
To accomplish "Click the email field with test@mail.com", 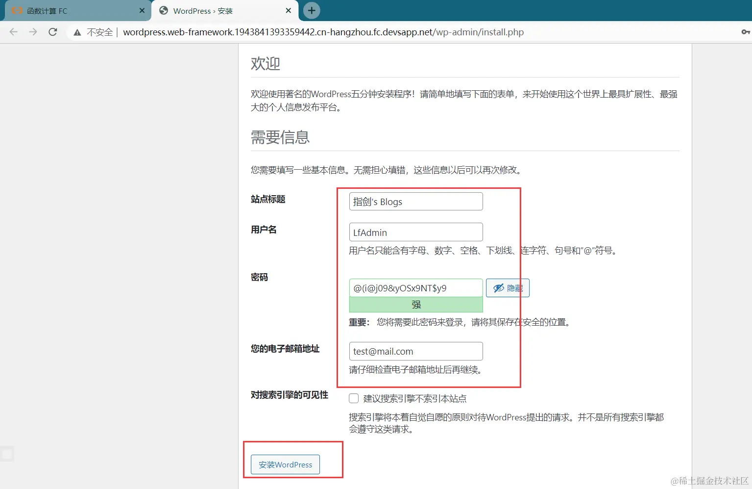I will click(416, 351).
